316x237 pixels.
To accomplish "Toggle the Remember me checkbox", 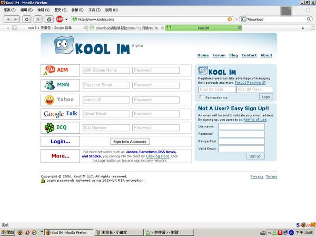I will coord(201,97).
